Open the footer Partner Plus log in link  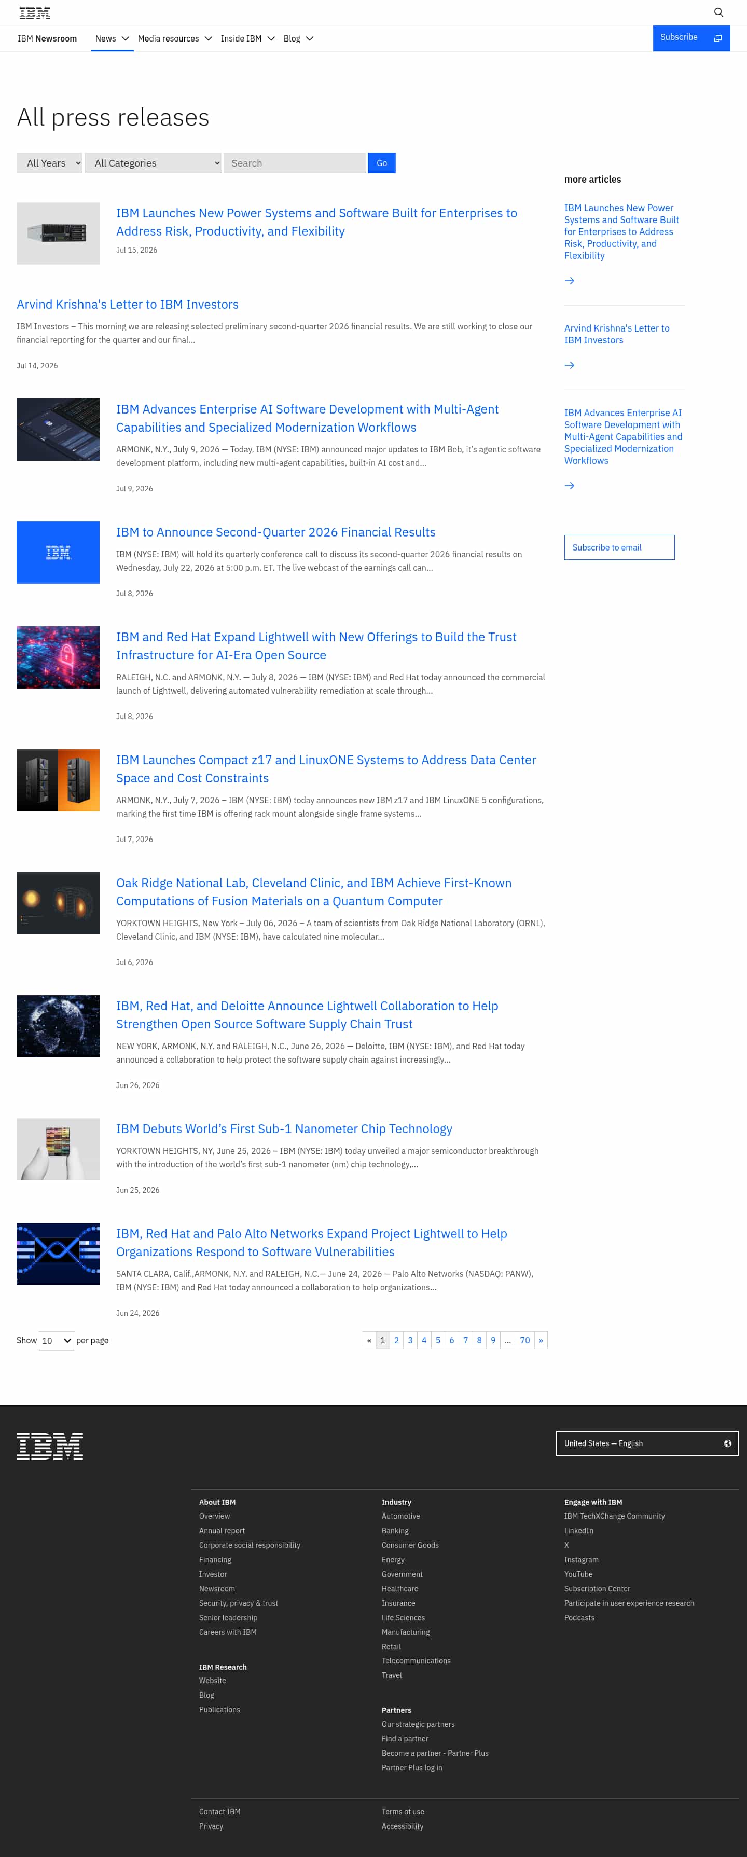pyautogui.click(x=412, y=1768)
